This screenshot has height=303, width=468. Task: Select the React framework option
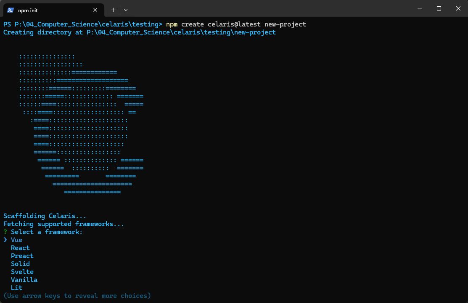click(20, 248)
